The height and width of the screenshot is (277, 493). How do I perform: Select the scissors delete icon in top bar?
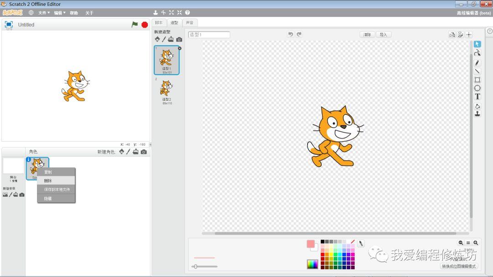[163, 13]
